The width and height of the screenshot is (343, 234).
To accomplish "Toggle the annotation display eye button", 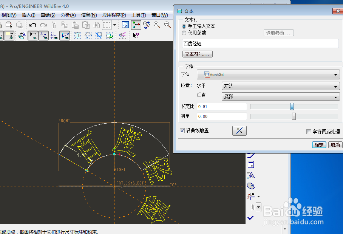I will 9,36.
